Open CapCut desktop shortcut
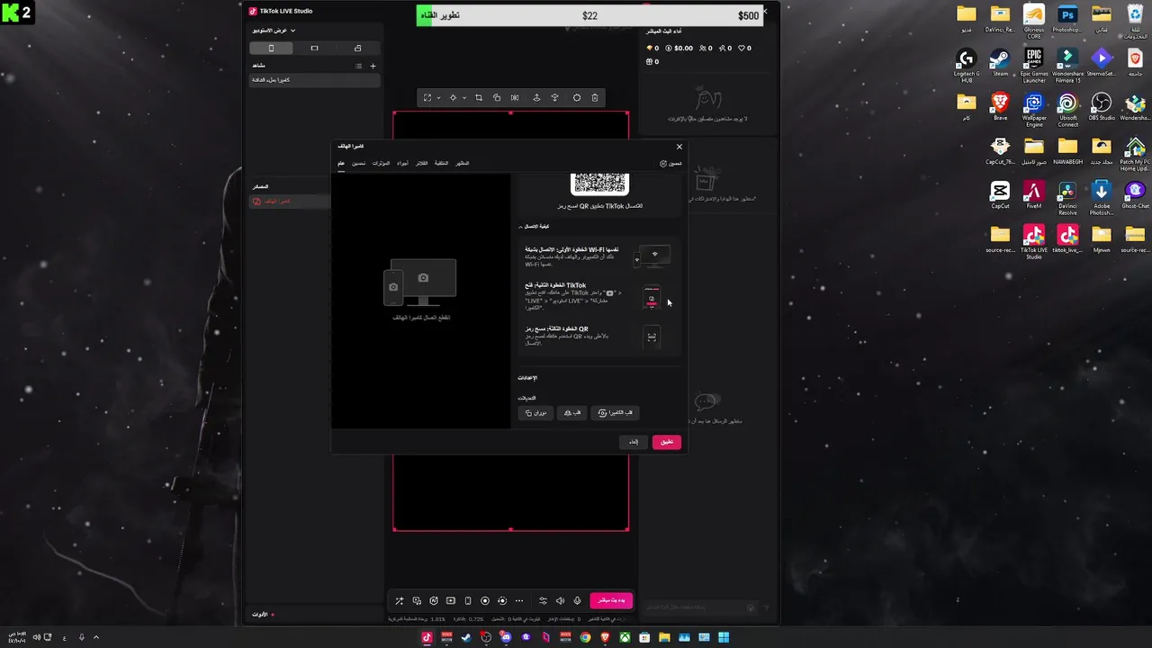This screenshot has height=648, width=1152. point(1000,195)
